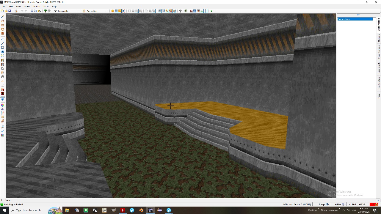
Task: Select the Draw Grid tool
Action: tap(3, 33)
